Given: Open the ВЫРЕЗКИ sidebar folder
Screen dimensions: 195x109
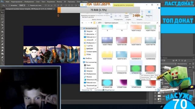Looking at the screenshot, I should click(x=90, y=49).
